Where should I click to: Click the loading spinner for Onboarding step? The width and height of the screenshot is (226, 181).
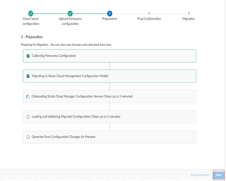pos(28,97)
